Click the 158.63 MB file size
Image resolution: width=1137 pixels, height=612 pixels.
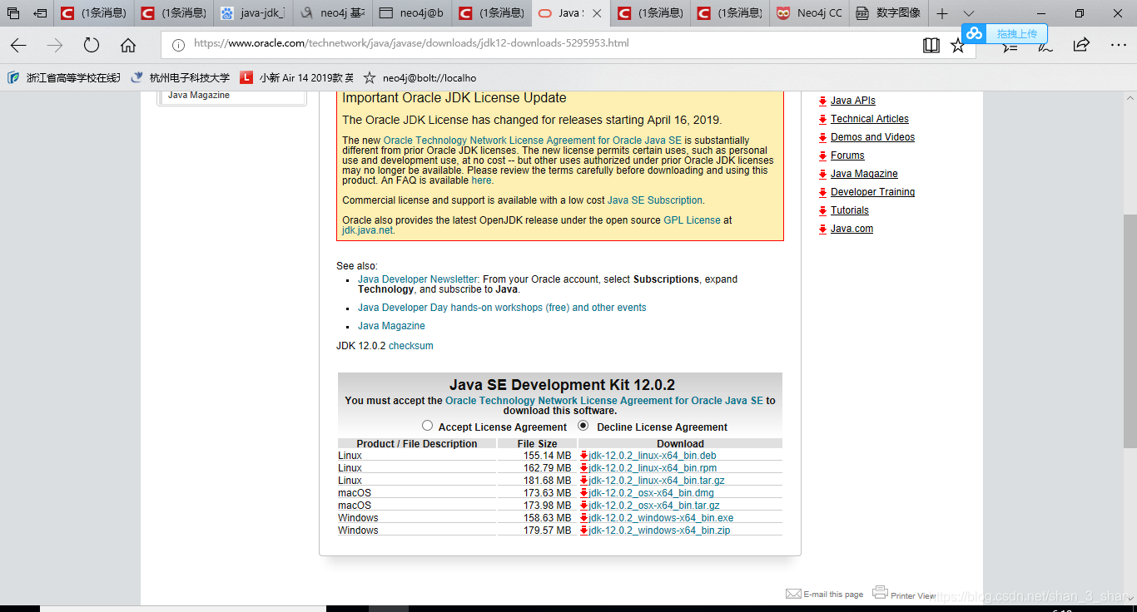pos(547,518)
